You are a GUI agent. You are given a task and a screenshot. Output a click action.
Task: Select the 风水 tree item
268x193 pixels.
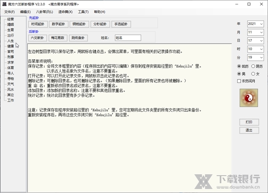10,90
